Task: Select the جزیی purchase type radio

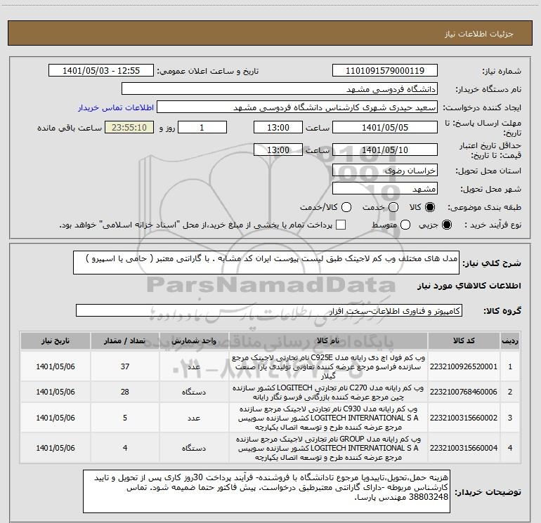Action: coord(446,225)
